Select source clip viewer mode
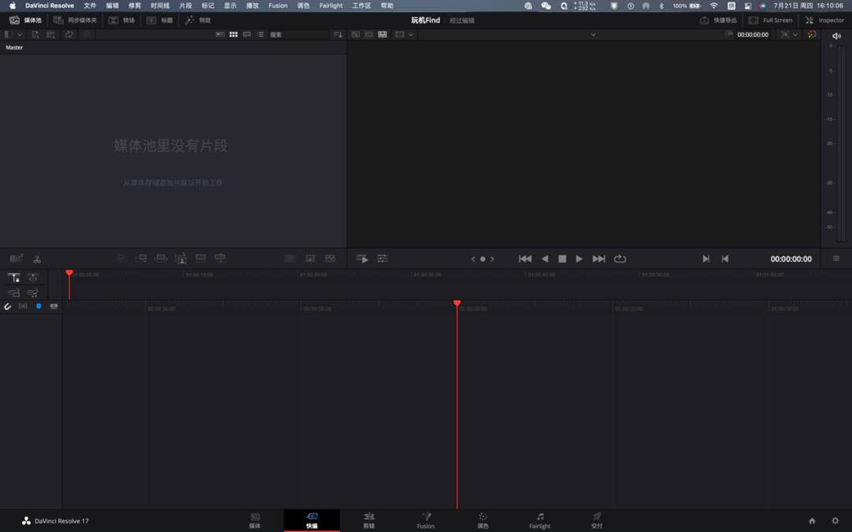Screen dimensions: 852x532 pos(355,34)
